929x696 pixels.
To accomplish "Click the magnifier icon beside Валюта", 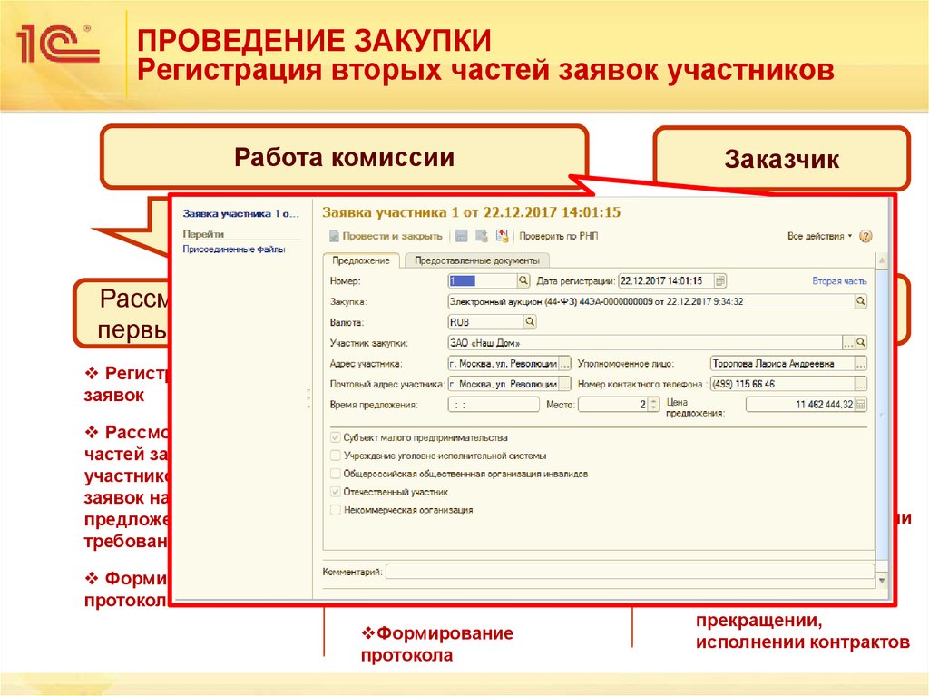I will click(530, 321).
